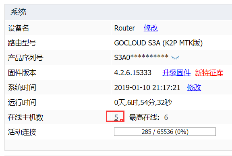Open the online hosts count 5 link
This screenshot has height=156, width=232.
[116, 117]
